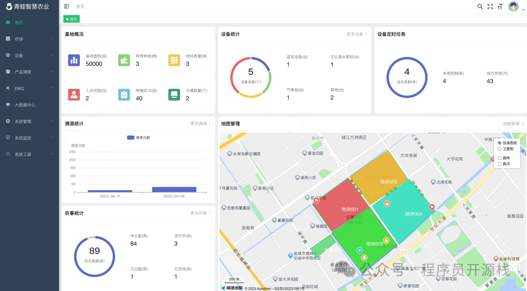This screenshot has height=291, width=527.
Task: Select the 卫星图 satellite layer radio button
Action: point(499,149)
